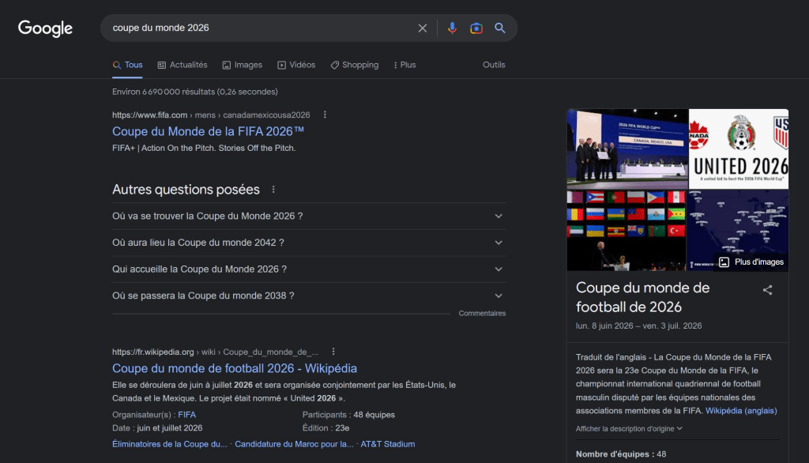The image size is (809, 463).
Task: Open three-dot menu on the Wikipédia result
Action: click(x=333, y=351)
